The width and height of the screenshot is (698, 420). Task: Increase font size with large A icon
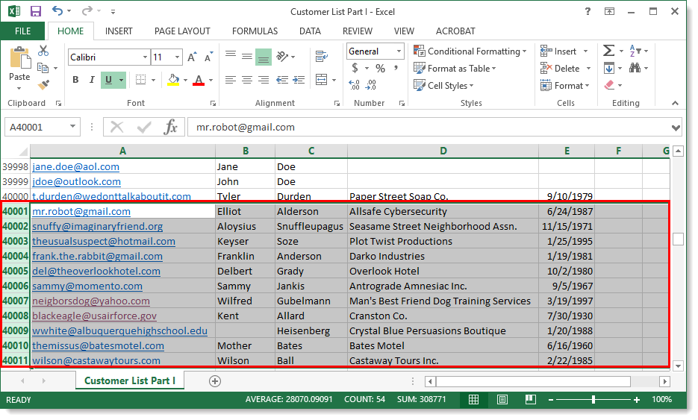(x=192, y=57)
